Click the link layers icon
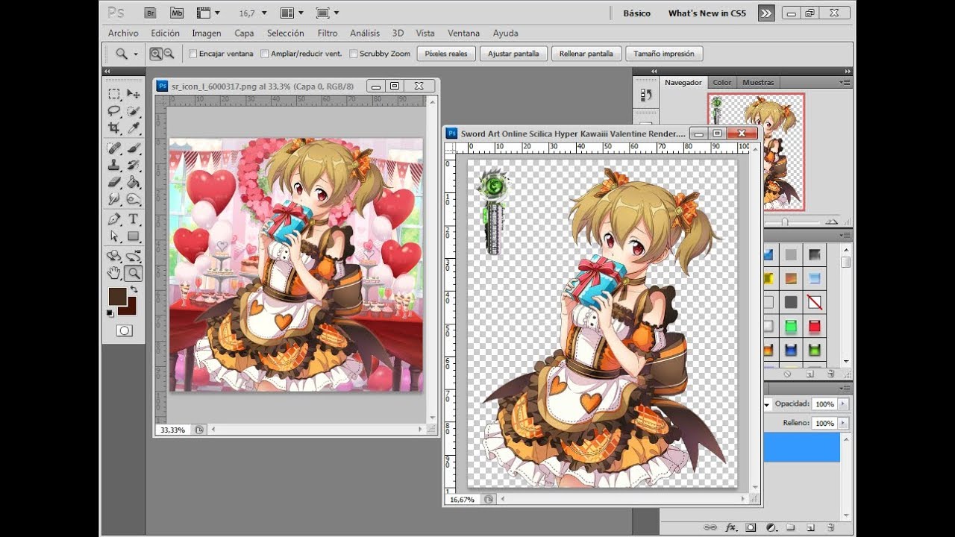Viewport: 955px width, 537px height. 711,527
